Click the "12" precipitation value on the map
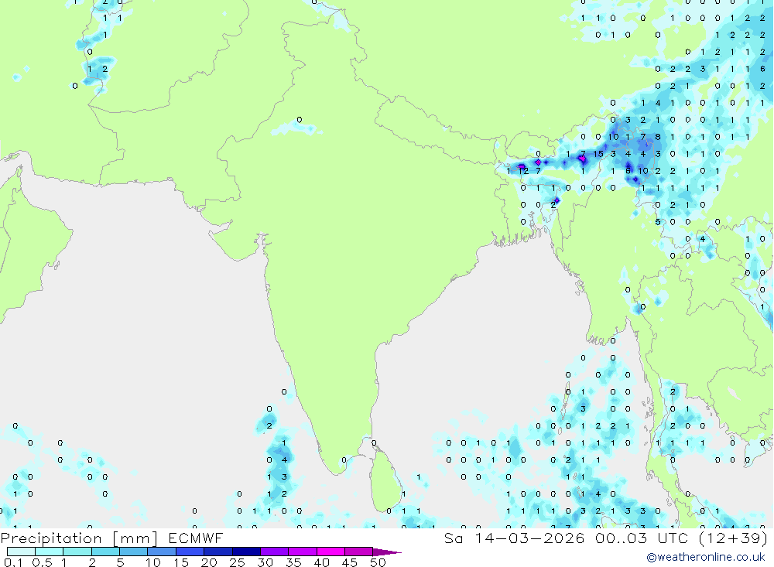 pos(523,171)
